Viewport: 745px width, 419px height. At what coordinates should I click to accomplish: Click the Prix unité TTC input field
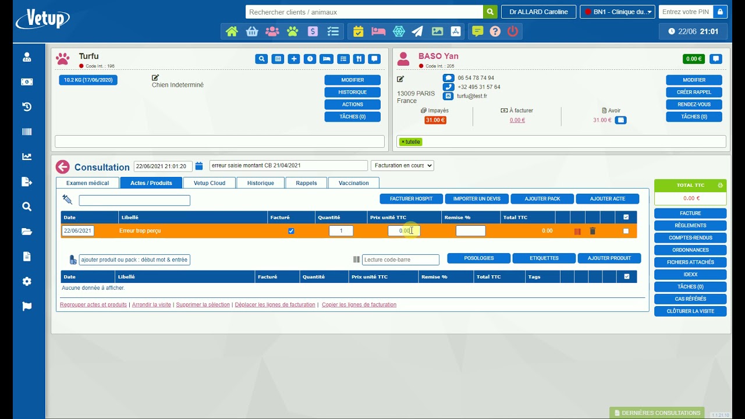pos(403,231)
